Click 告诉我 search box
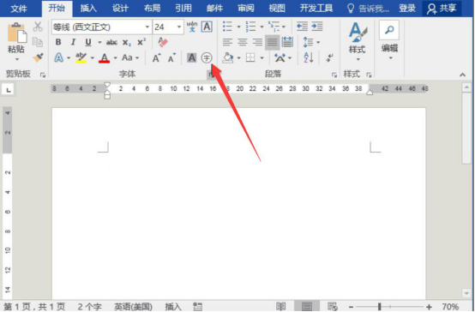Image resolution: width=475 pixels, height=312 pixels. point(368,9)
